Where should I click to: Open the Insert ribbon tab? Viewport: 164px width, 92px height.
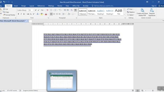(x=16, y=6)
